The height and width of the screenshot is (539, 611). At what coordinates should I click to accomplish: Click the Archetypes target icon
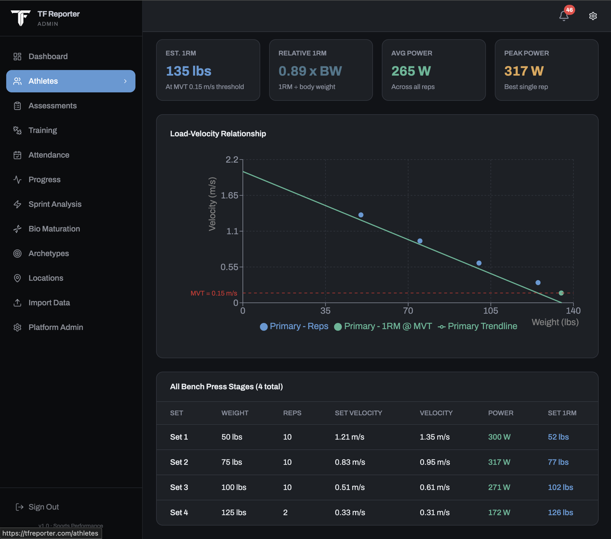(17, 254)
